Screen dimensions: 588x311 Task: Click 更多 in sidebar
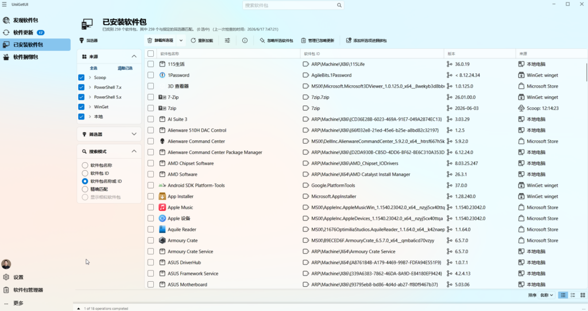point(35,303)
